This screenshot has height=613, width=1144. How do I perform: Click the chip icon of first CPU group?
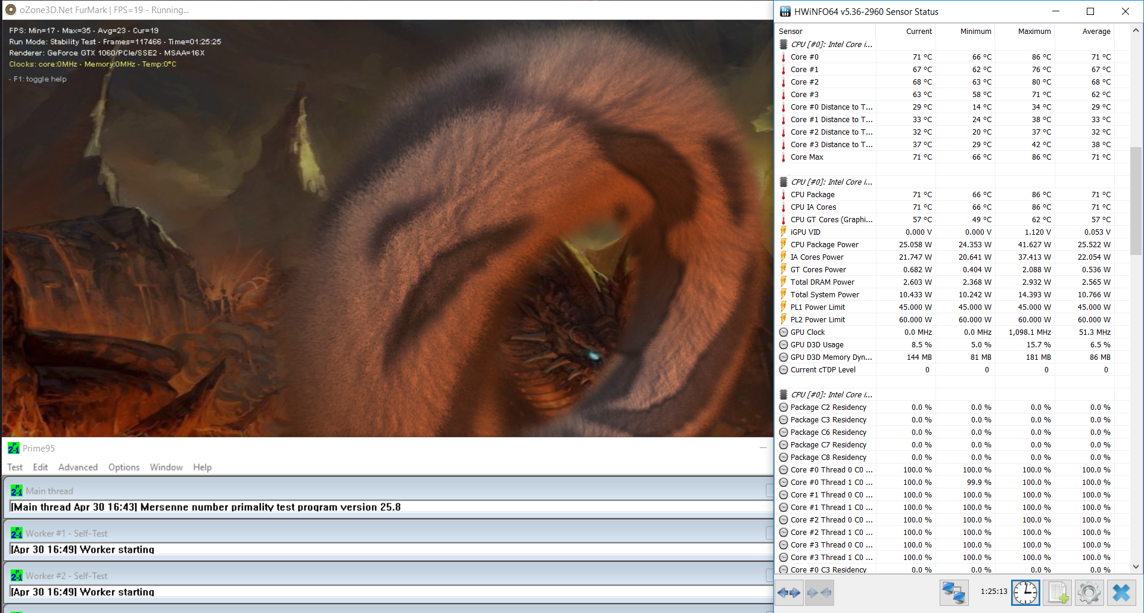point(784,44)
